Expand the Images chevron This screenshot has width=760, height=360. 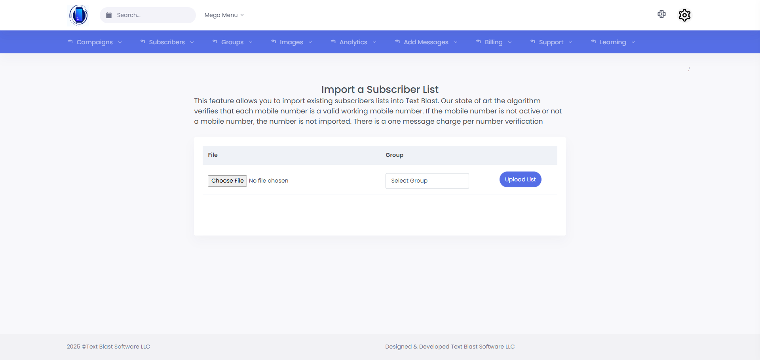pyautogui.click(x=310, y=42)
